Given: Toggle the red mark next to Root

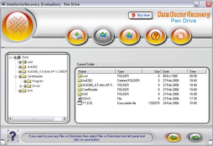Looking at the screenshot, I should coord(15,58).
